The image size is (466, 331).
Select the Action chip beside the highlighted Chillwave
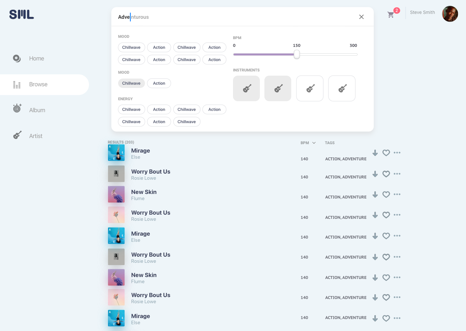click(159, 83)
